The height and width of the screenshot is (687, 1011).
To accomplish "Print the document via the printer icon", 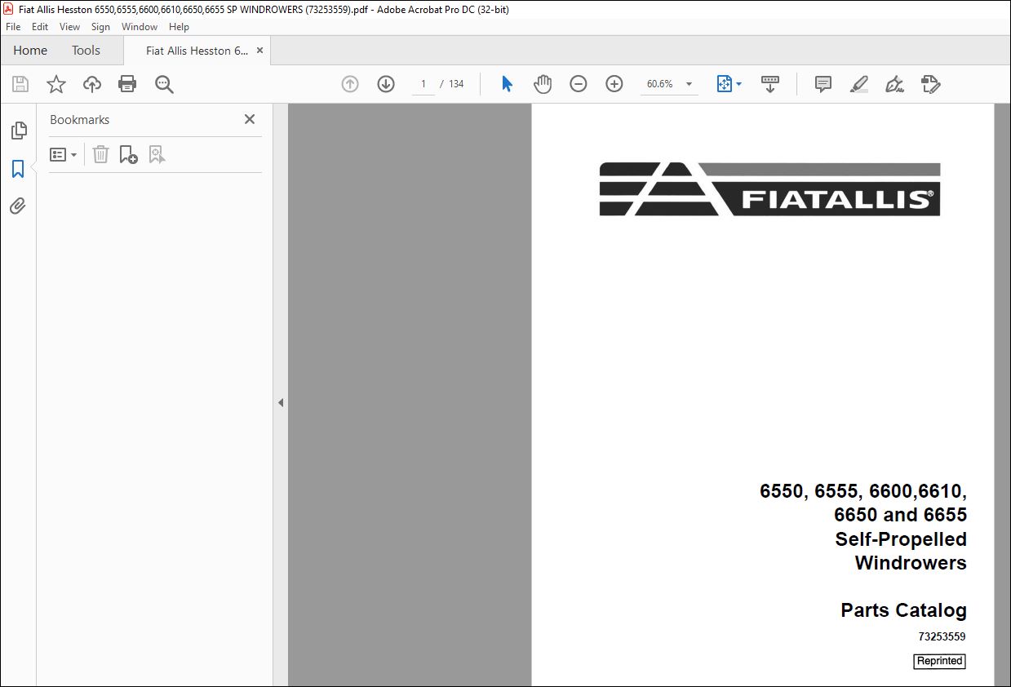I will tap(127, 84).
